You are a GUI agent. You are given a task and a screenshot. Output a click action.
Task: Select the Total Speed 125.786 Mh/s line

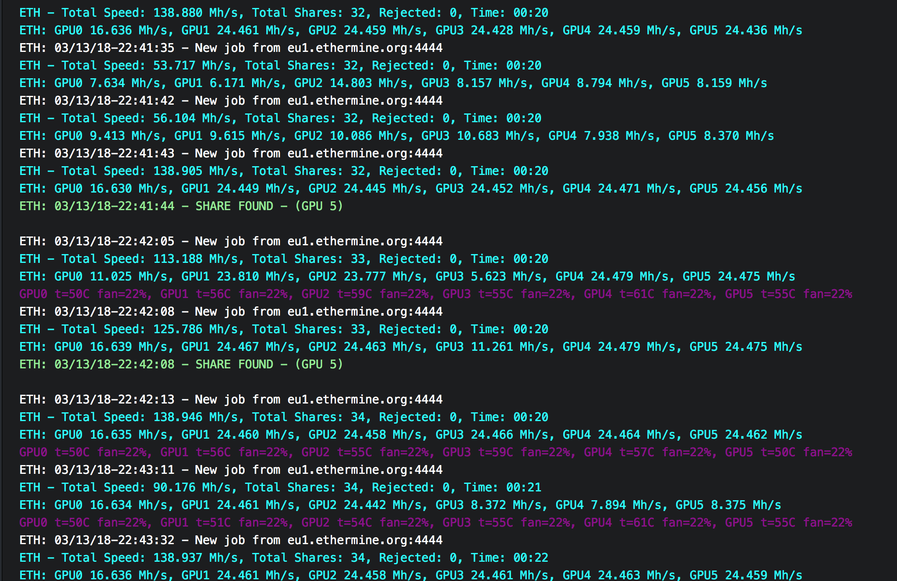tap(284, 329)
